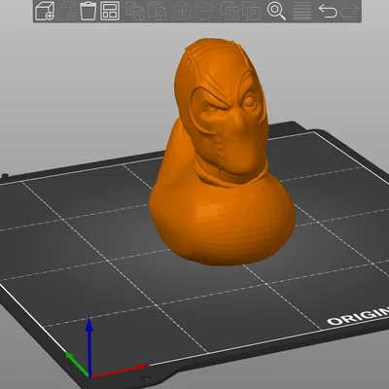
Task: Open Search with the magnifier icon
Action: pos(276,11)
